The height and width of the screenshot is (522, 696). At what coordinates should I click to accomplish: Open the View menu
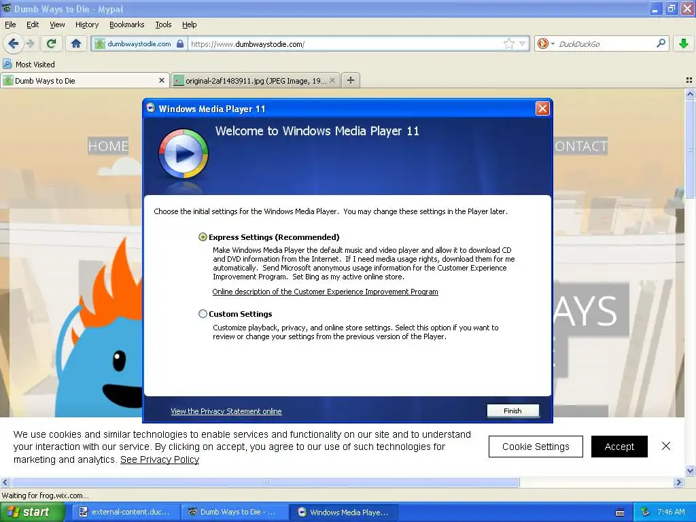(57, 24)
